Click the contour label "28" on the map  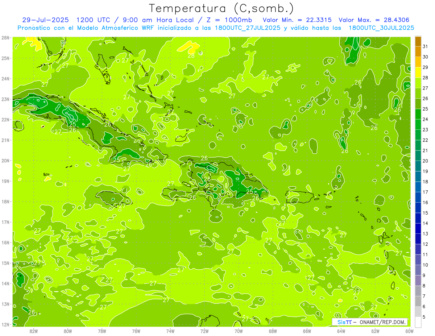pos(191,55)
